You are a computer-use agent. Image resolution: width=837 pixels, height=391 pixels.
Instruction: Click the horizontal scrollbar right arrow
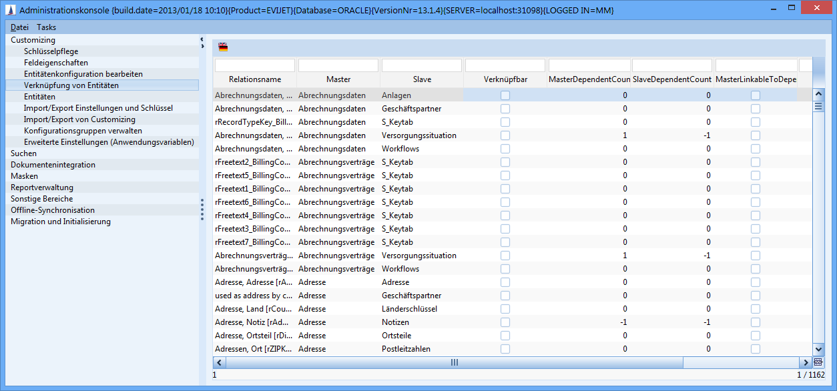tap(806, 362)
